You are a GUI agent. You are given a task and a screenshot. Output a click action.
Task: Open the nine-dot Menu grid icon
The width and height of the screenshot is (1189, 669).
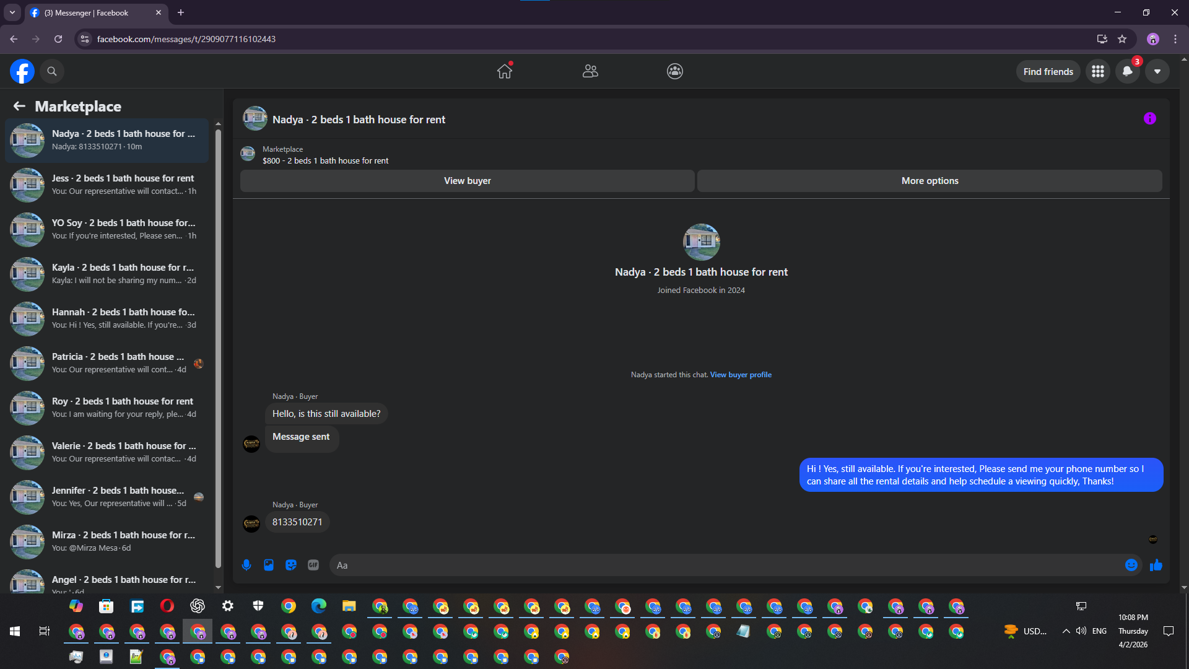pyautogui.click(x=1098, y=71)
